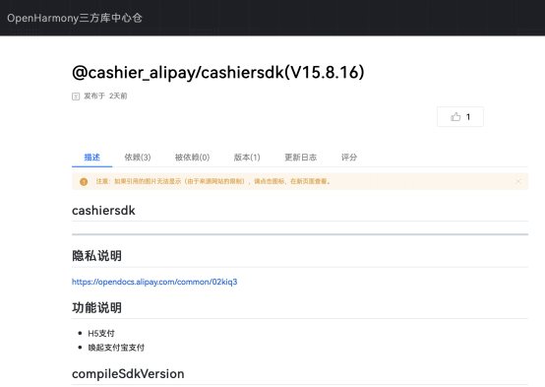Click the 功能说明 heading
This screenshot has height=387, width=545.
97,307
